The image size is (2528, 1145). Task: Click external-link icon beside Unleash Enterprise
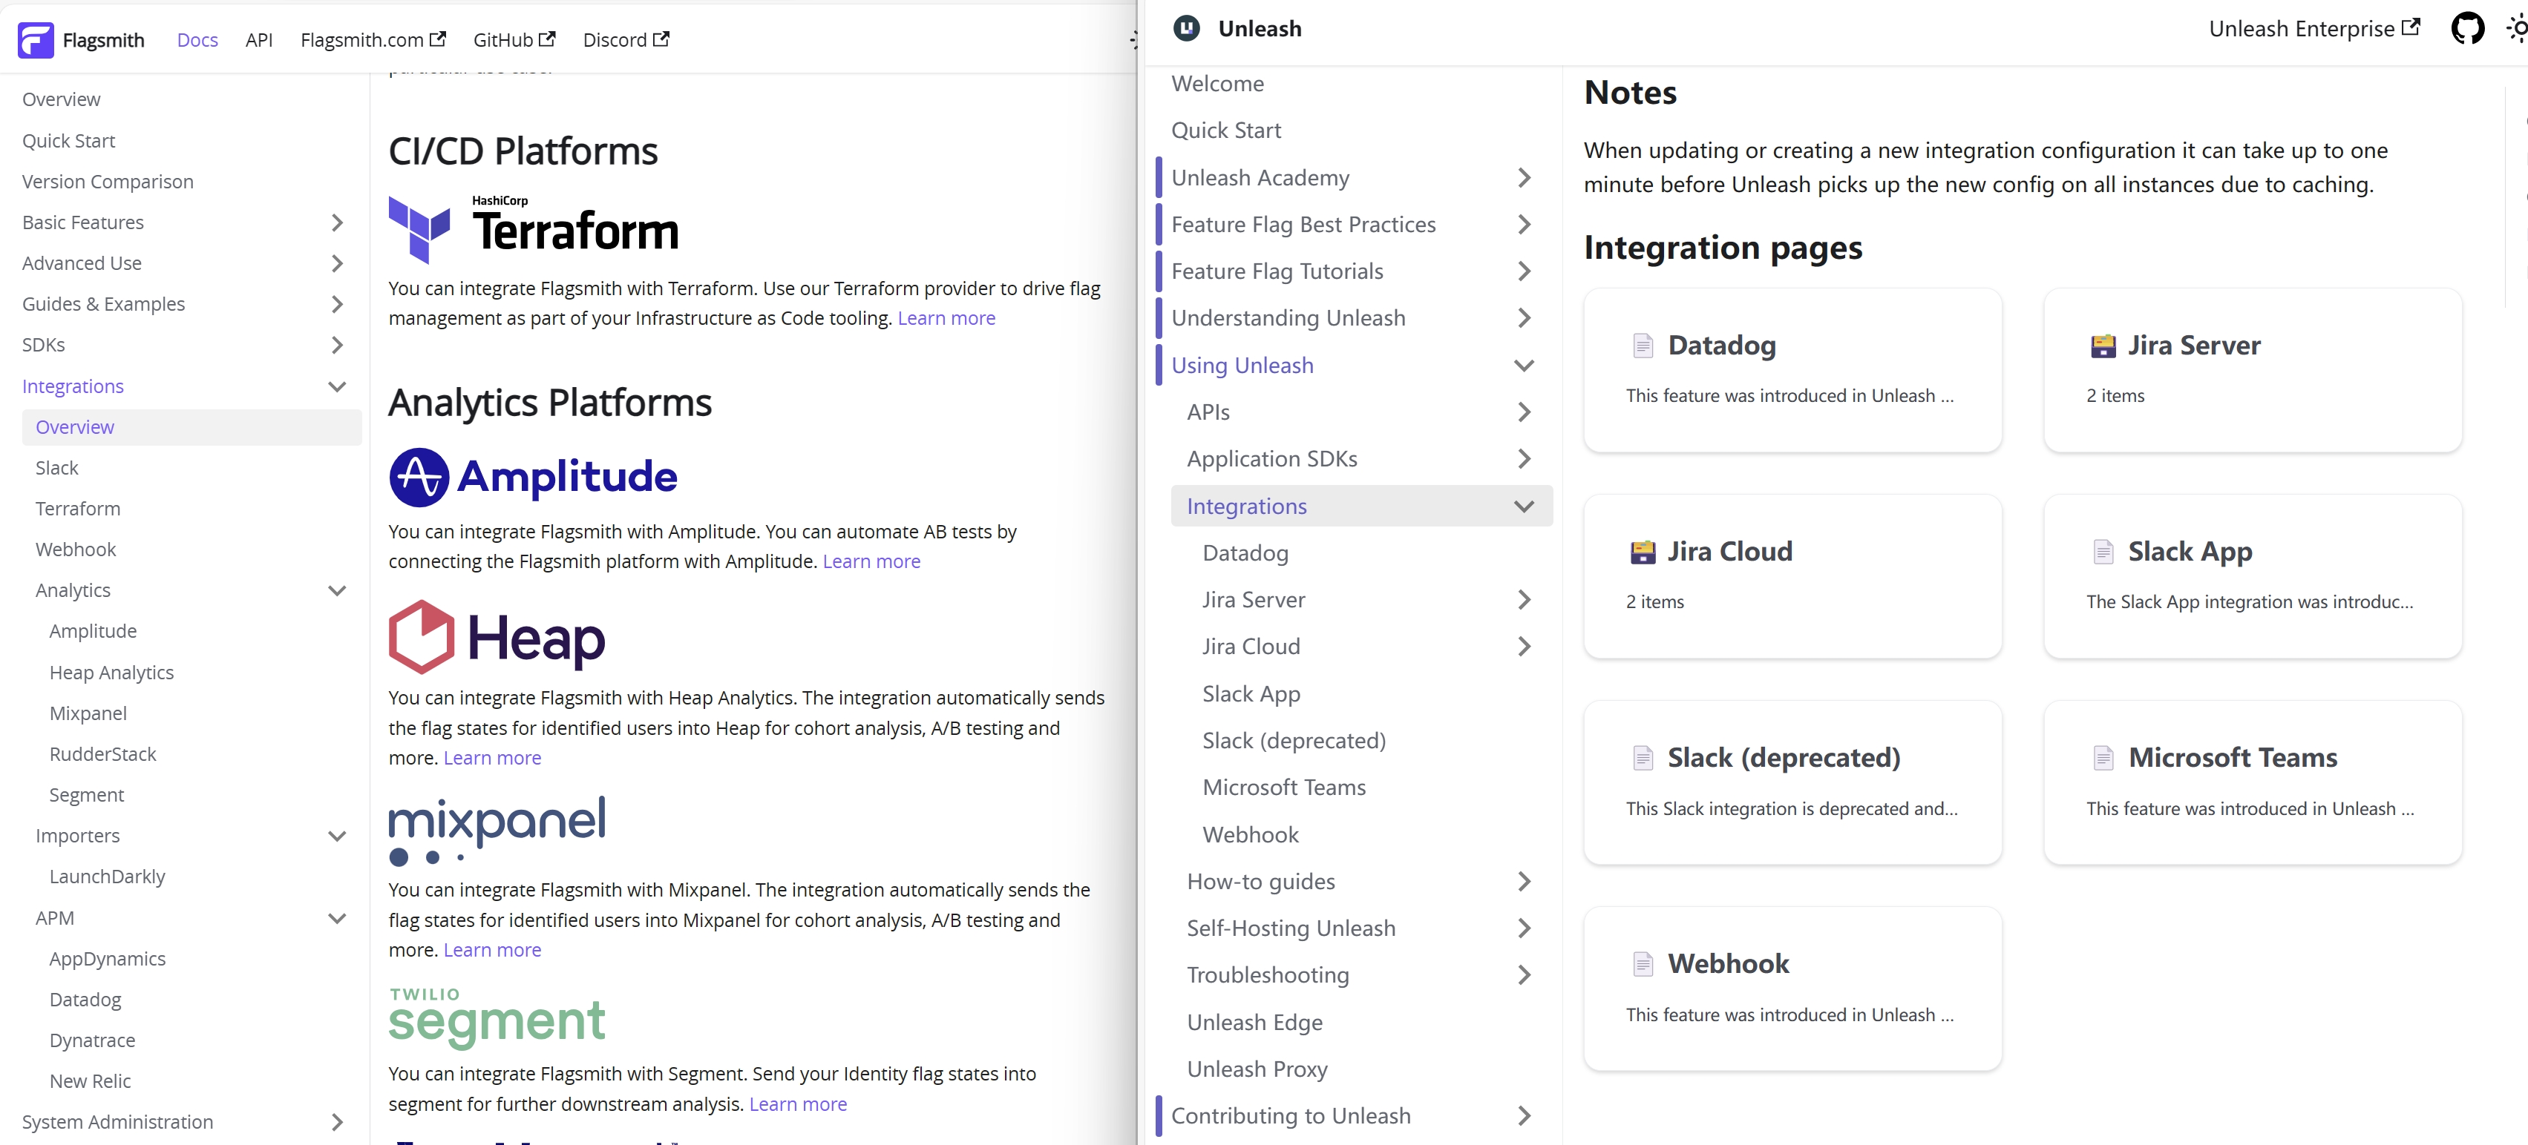2410,27
